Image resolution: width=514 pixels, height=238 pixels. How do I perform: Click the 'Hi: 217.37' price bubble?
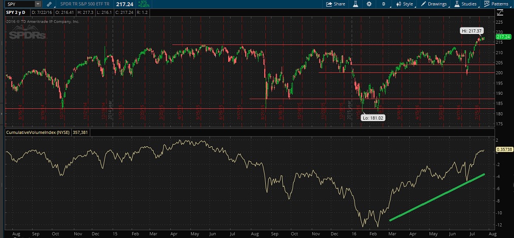472,31
